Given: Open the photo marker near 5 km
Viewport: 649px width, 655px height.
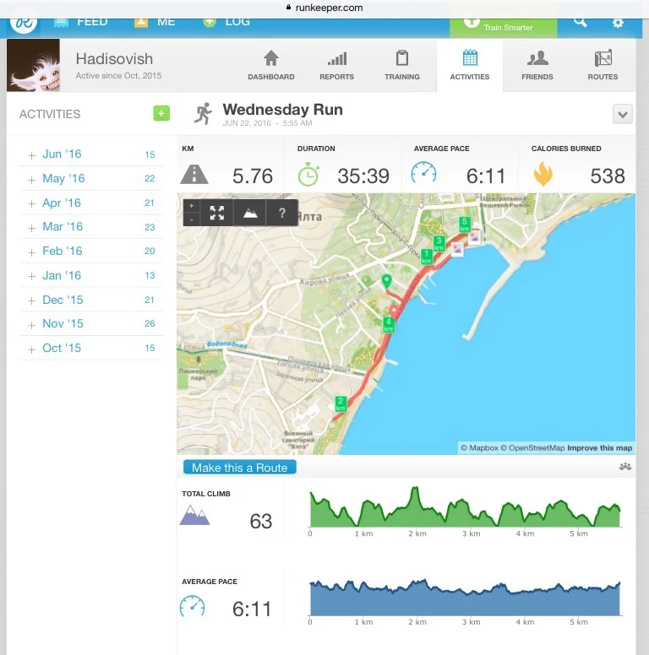Looking at the screenshot, I should (475, 237).
